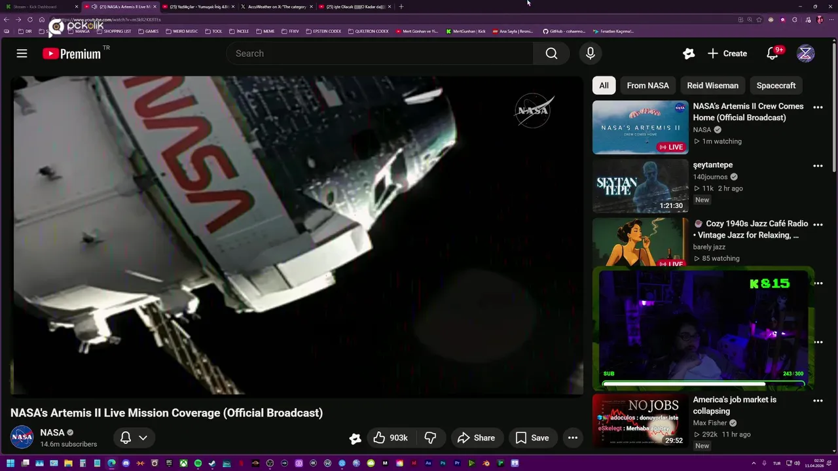Toggle the NASA subscription notification bell
Viewport: 838px width, 471px height.
pyautogui.click(x=126, y=438)
